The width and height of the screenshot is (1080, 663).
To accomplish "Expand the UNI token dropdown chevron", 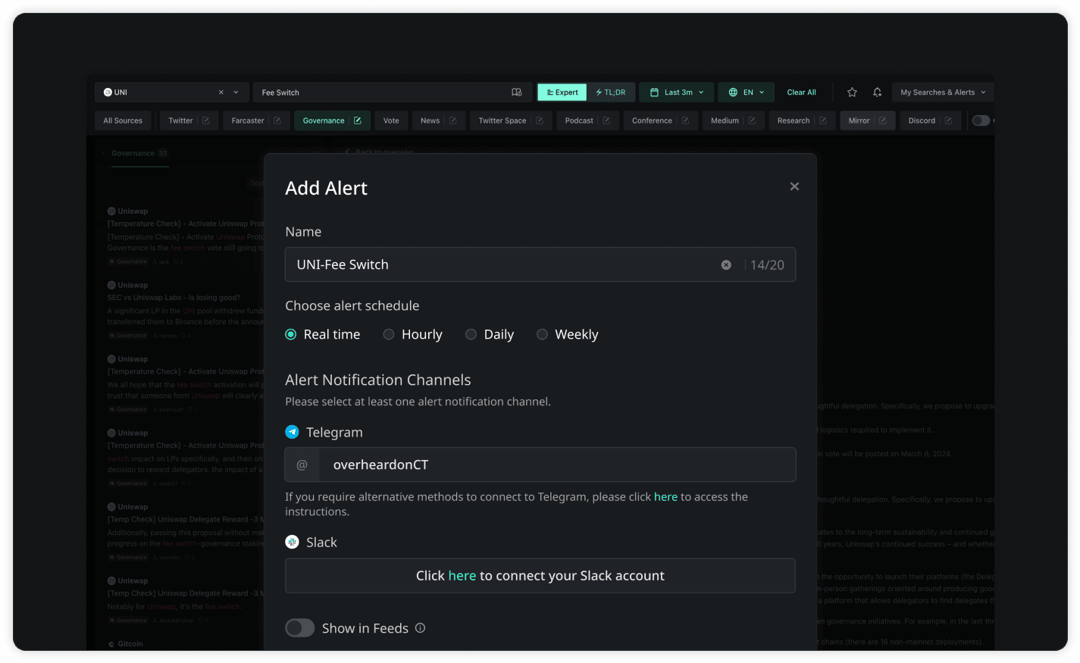I will pos(236,92).
